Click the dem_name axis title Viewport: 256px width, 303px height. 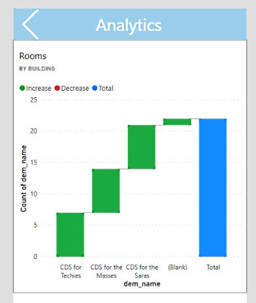(x=142, y=284)
